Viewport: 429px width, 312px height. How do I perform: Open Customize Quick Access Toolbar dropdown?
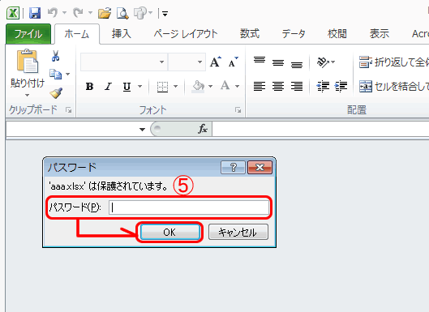point(165,14)
